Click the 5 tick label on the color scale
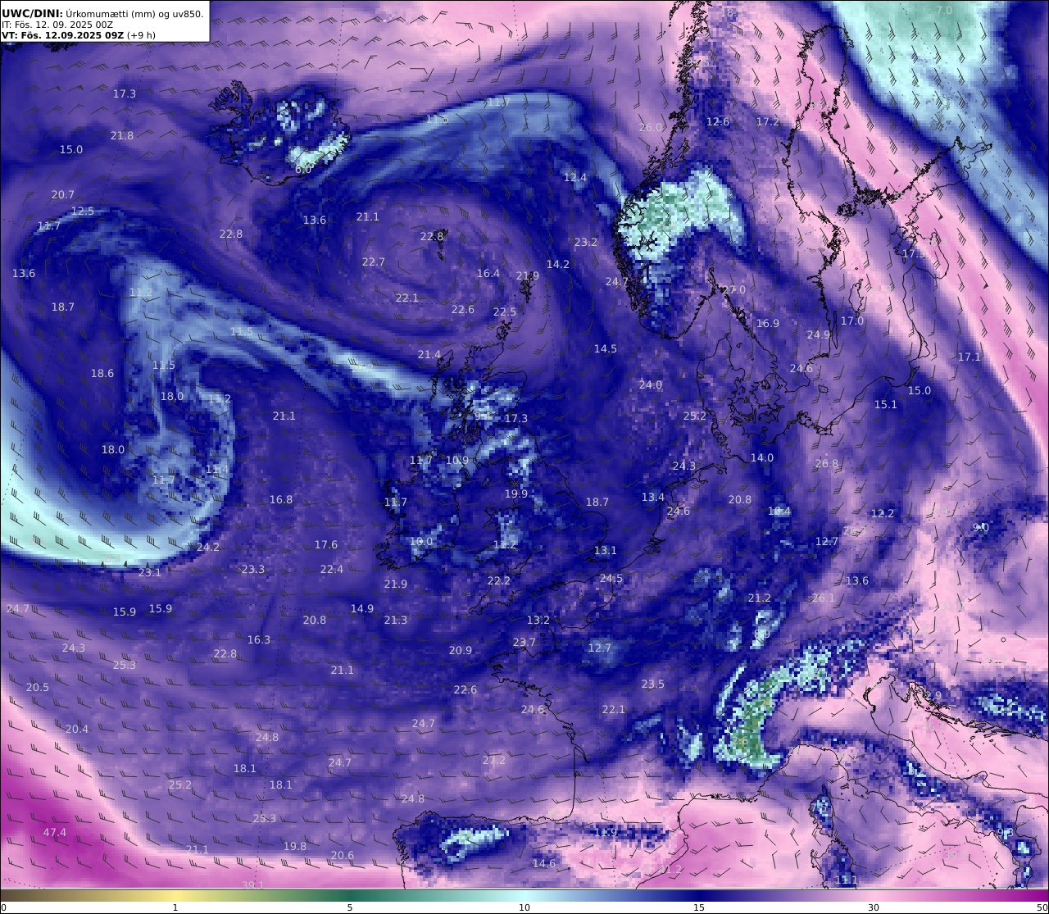Image resolution: width=1049 pixels, height=914 pixels. [350, 907]
